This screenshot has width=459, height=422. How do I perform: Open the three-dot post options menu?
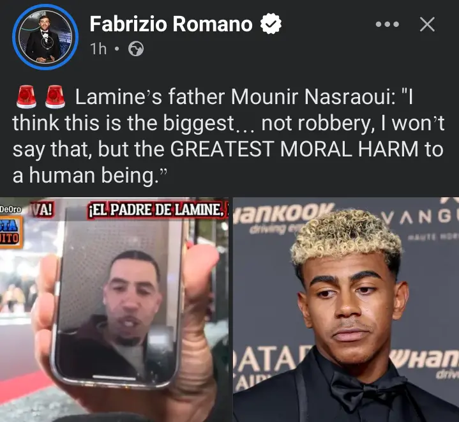coord(388,24)
